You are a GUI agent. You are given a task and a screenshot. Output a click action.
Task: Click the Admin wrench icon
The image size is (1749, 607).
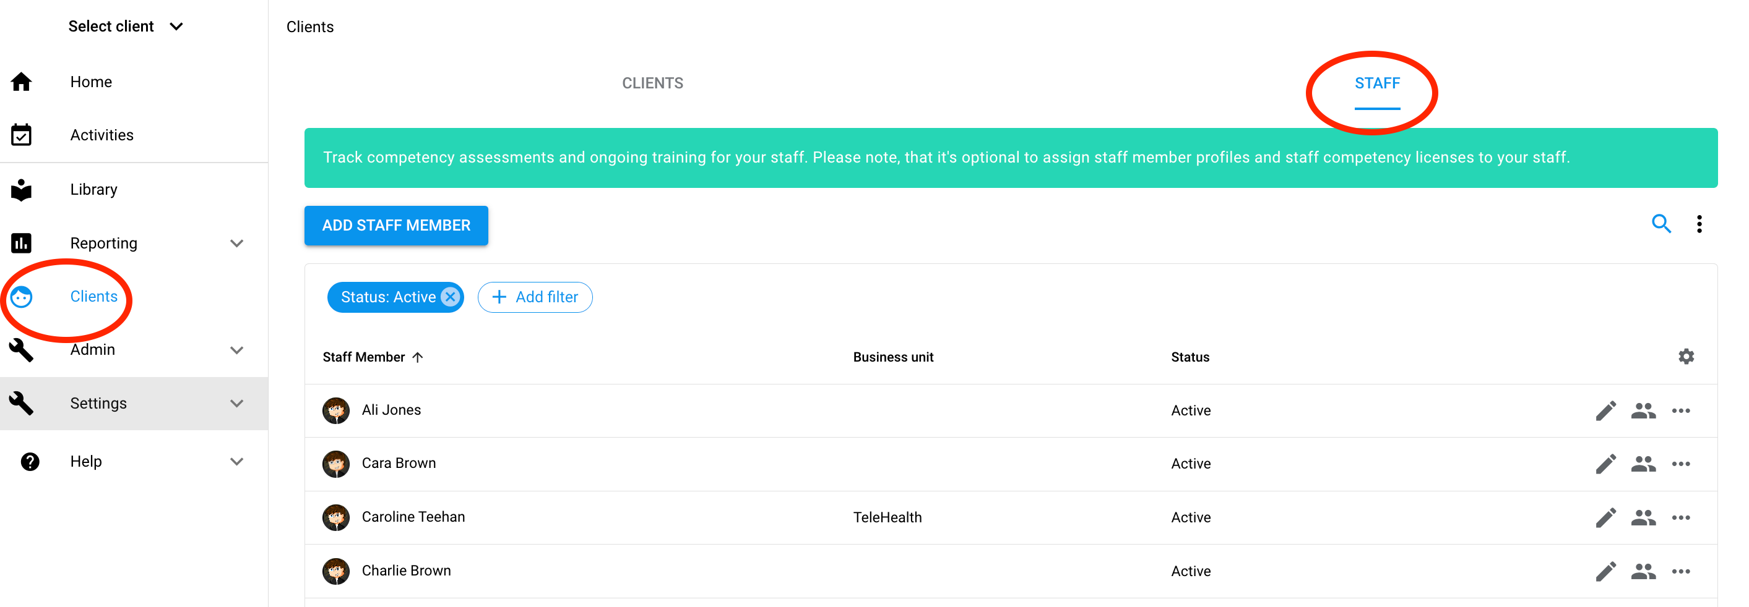(21, 350)
